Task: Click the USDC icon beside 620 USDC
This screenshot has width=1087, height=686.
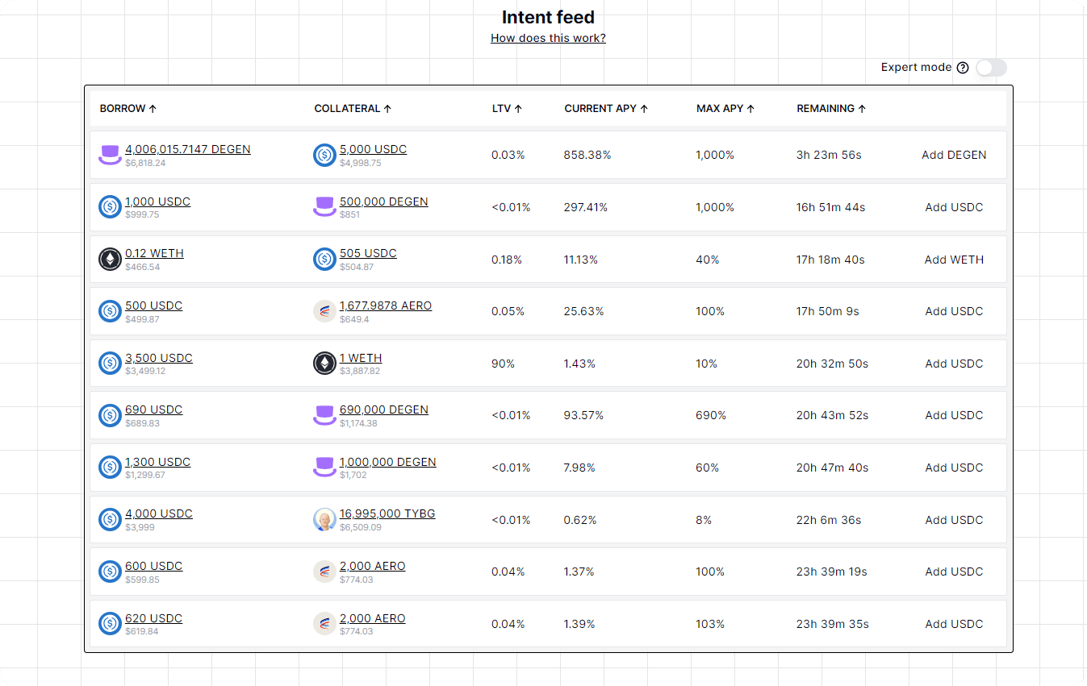Action: (x=110, y=624)
